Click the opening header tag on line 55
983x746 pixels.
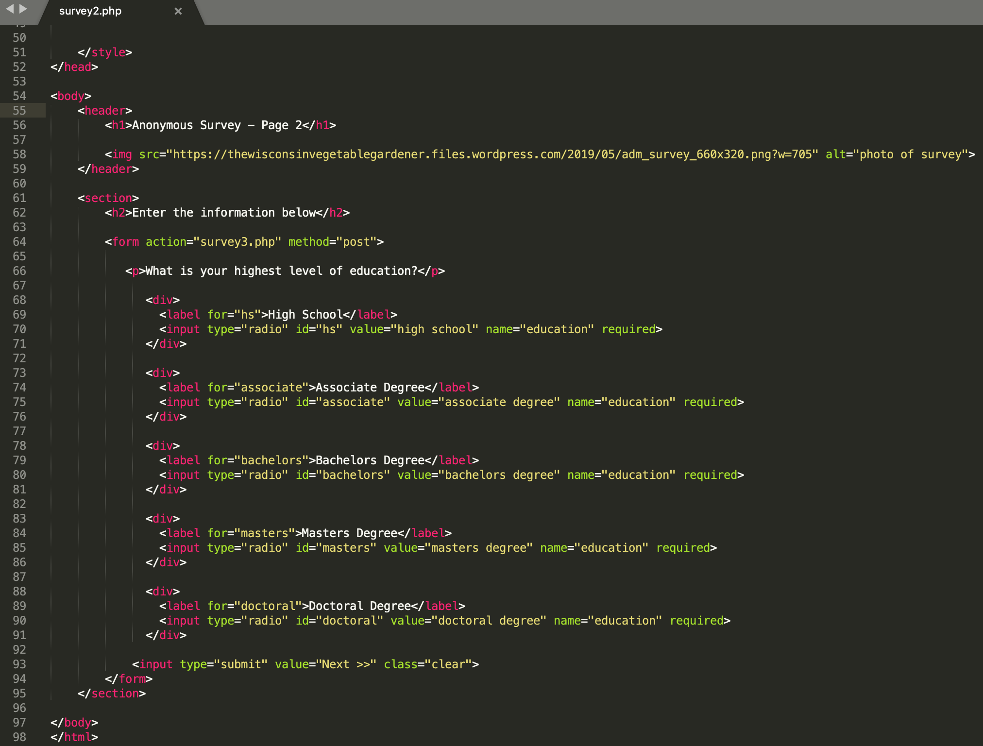tap(105, 111)
